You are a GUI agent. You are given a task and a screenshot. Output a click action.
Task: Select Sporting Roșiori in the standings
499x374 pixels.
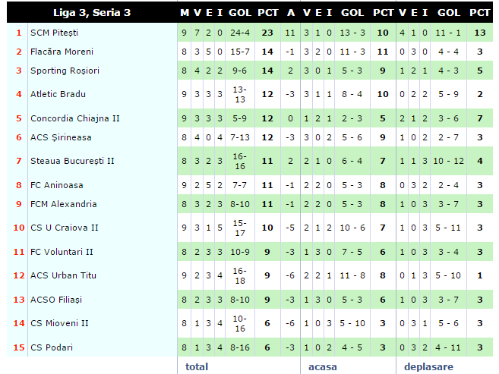click(x=65, y=71)
